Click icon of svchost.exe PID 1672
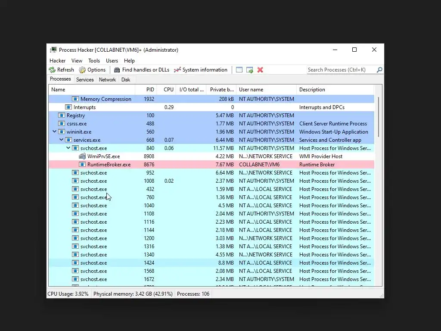The width and height of the screenshot is (441, 331). click(75, 279)
